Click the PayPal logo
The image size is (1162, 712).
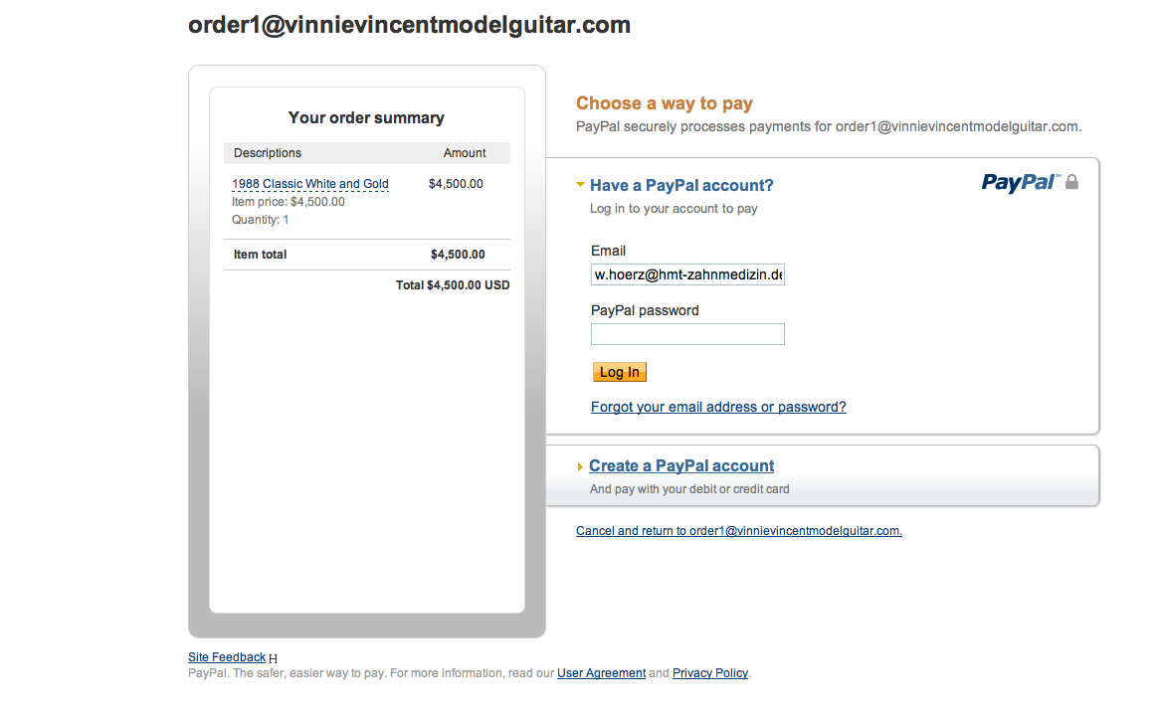[x=1021, y=182]
